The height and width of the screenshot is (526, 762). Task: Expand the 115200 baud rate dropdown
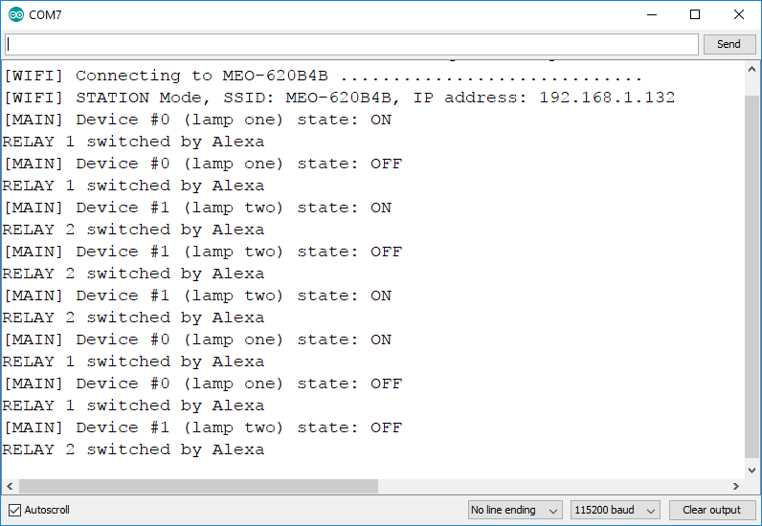pyautogui.click(x=615, y=510)
